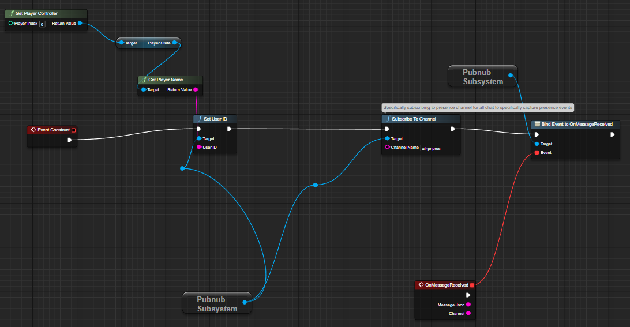The height and width of the screenshot is (327, 630).
Task: Click the Channel output pin on OnMessageReceived
Action: pyautogui.click(x=468, y=313)
